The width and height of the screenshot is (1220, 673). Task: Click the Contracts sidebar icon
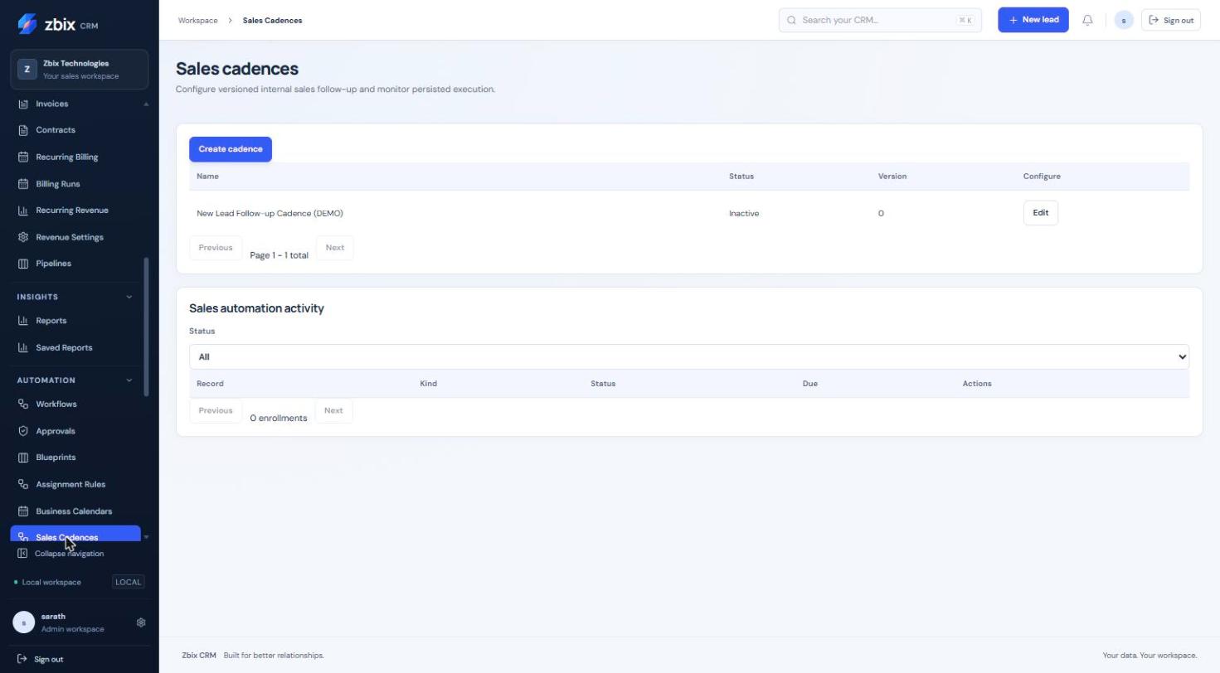pyautogui.click(x=23, y=130)
